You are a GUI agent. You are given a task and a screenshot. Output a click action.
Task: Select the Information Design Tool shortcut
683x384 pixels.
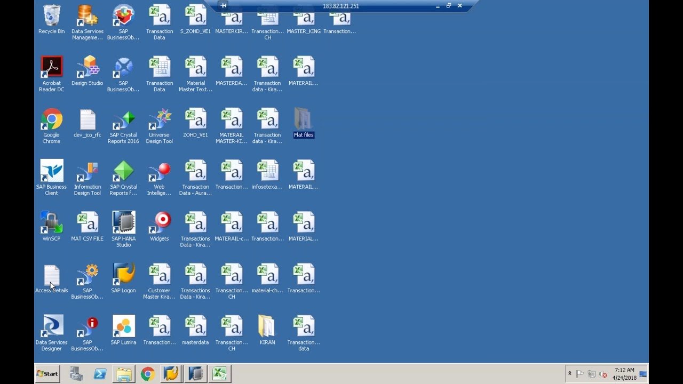tap(88, 178)
